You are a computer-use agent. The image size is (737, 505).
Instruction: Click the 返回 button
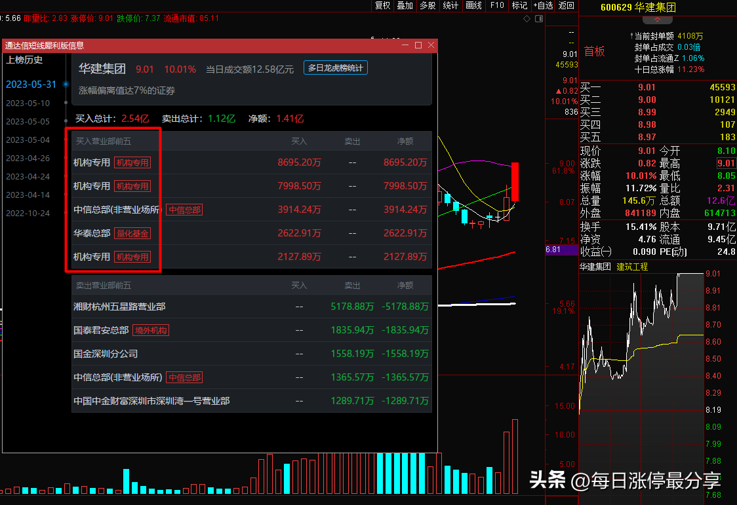click(567, 5)
